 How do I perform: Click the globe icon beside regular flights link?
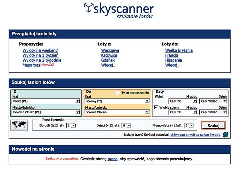pyautogui.click(x=226, y=135)
